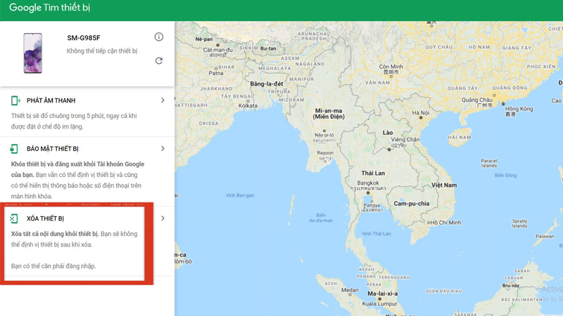Click Kuala Lumpur on the map
This screenshot has width=563, height=316.
point(379,304)
